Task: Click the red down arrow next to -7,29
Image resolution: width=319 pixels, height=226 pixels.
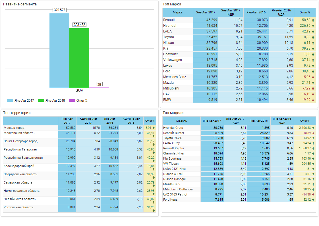Action: [313, 89]
